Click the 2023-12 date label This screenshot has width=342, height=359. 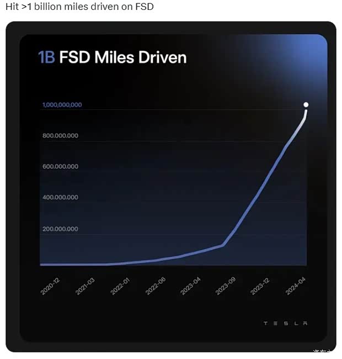tap(260, 287)
